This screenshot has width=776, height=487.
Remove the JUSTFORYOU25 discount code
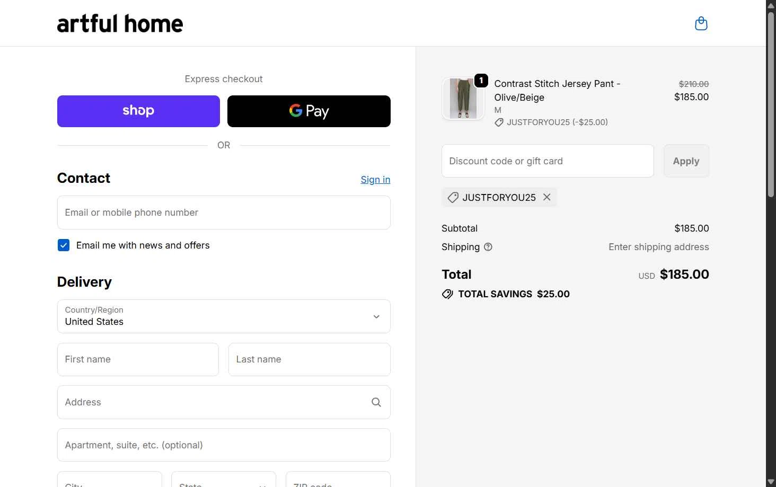tap(547, 197)
